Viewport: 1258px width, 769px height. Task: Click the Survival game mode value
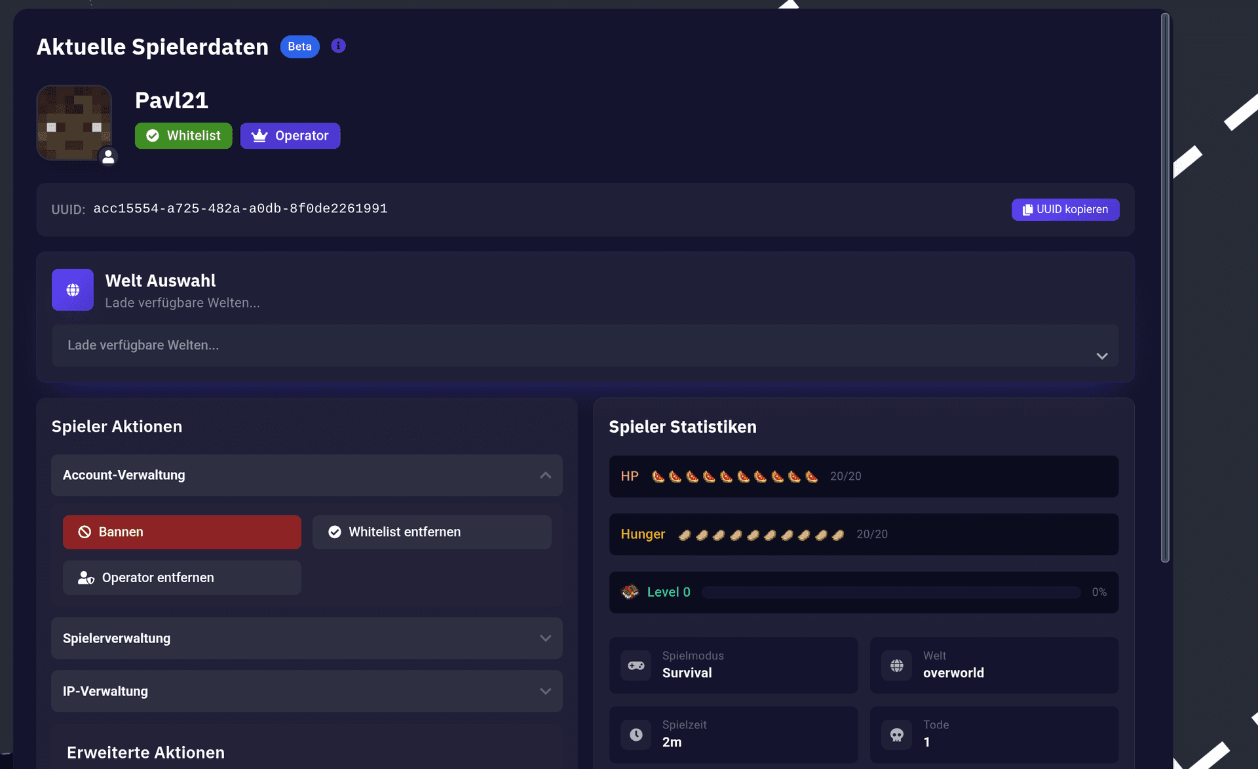[x=687, y=673]
